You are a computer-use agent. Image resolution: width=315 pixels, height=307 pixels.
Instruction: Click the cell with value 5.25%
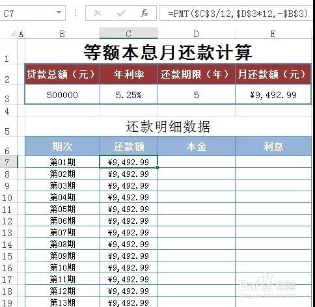tap(128, 95)
